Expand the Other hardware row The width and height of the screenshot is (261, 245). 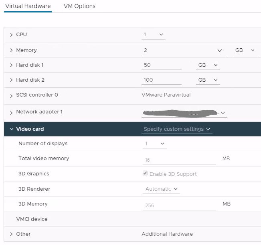pos(11,234)
